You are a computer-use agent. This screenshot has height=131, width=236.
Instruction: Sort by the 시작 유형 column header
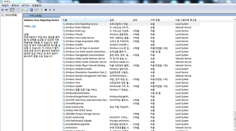[162, 20]
